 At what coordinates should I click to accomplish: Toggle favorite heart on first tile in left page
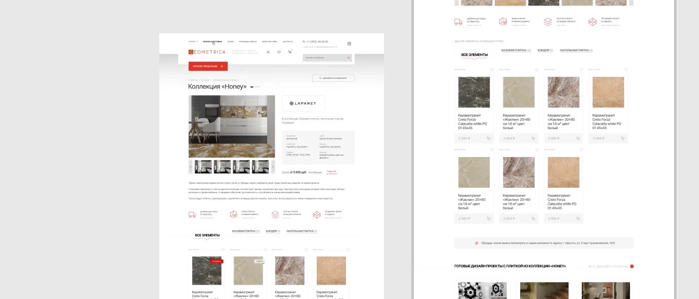[x=223, y=250]
